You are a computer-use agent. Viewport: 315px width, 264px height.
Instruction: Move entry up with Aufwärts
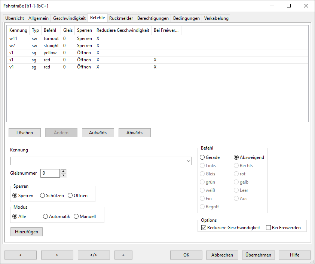coord(98,133)
